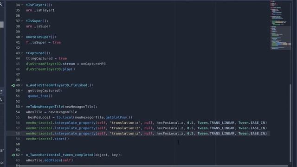
Task: Click 'to_local' call on line 55
Action: click(x=65, y=117)
